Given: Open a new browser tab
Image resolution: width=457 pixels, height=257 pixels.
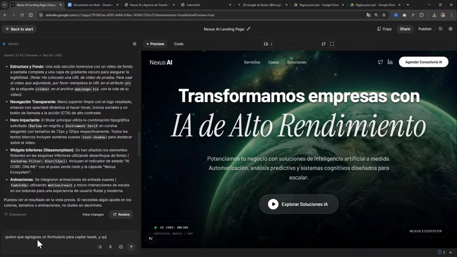Looking at the screenshot, I should (x=408, y=5).
